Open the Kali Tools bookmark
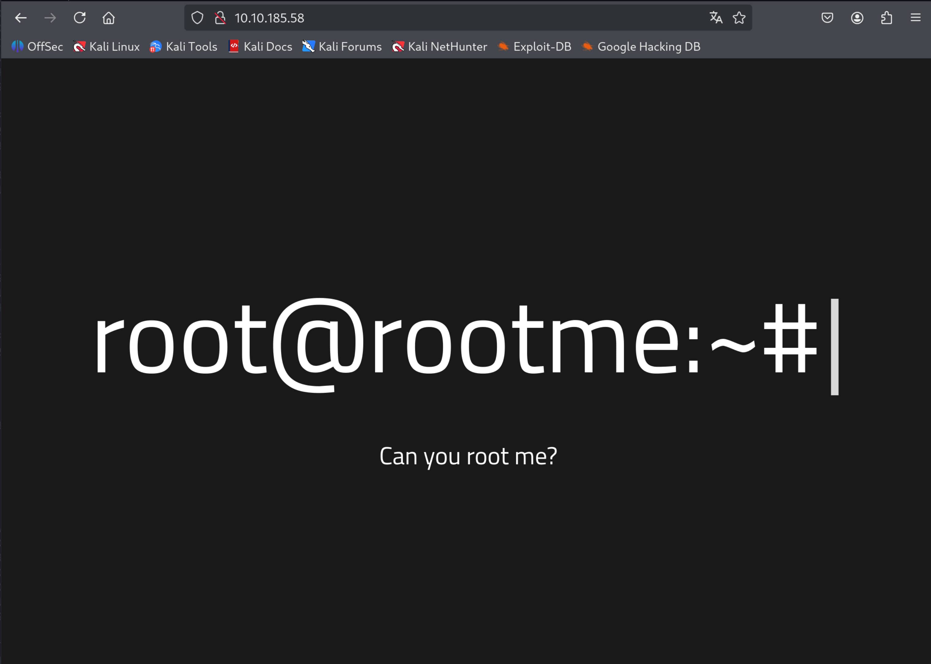 pos(184,47)
